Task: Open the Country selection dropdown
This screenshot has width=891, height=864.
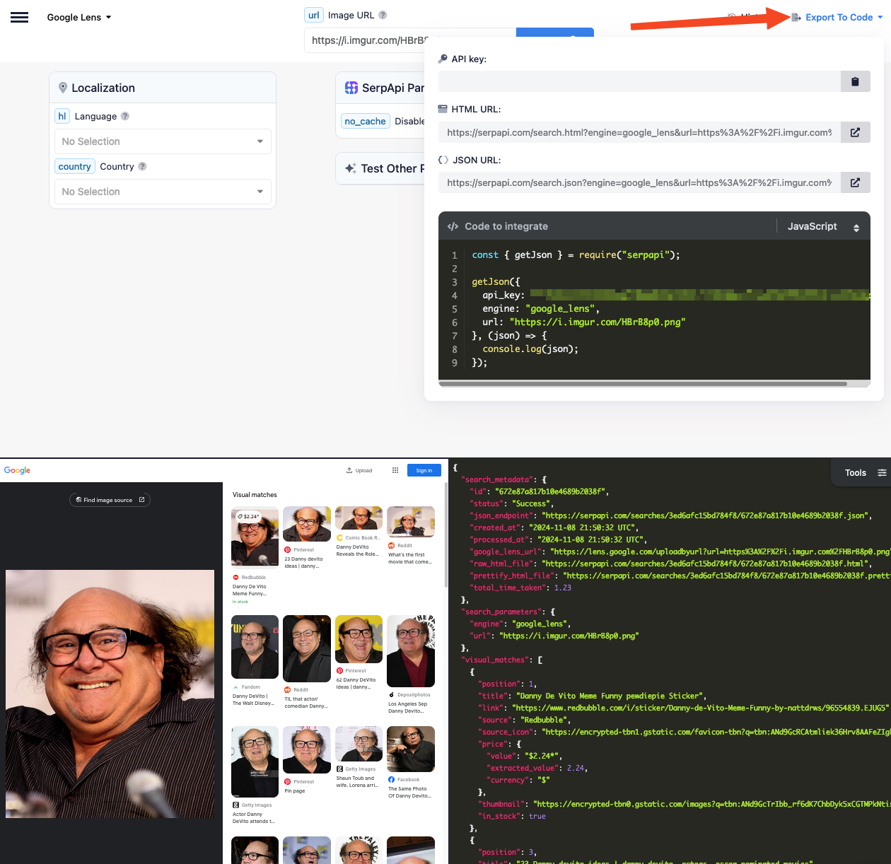Action: [x=163, y=192]
